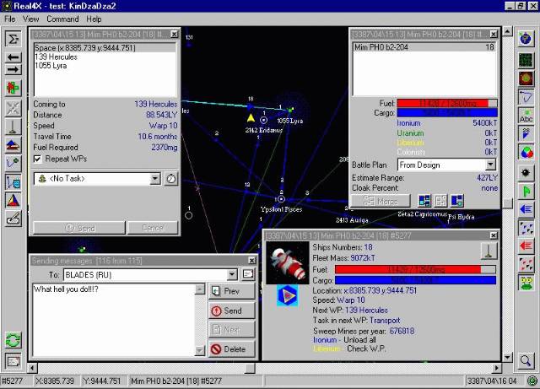Select Mim PH0 b2-204 row in fleet list
This screenshot has height=389, width=540.
coord(424,47)
